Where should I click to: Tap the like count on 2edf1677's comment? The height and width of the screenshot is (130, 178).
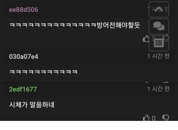[x=154, y=118]
